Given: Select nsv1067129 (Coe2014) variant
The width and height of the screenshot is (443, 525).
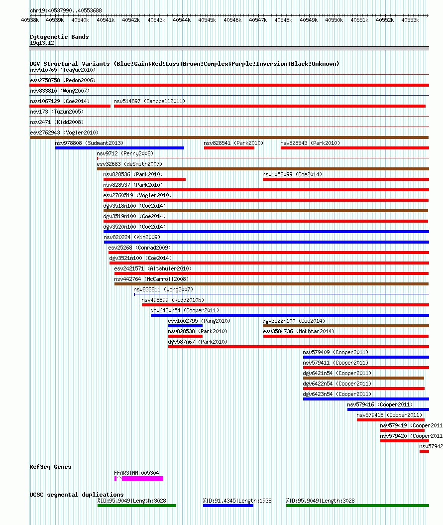Looking at the screenshot, I should (x=70, y=106).
